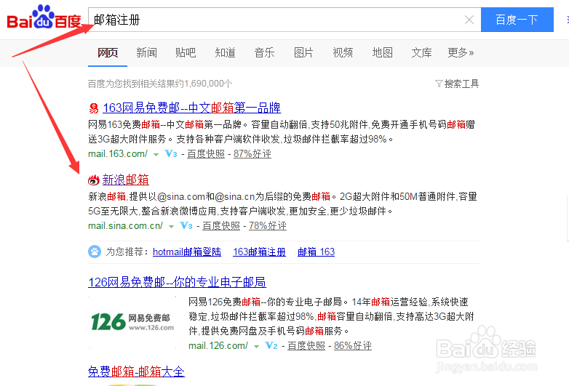Expand dropdown arrow after mail.163.com/
The height and width of the screenshot is (386, 569).
(156, 155)
